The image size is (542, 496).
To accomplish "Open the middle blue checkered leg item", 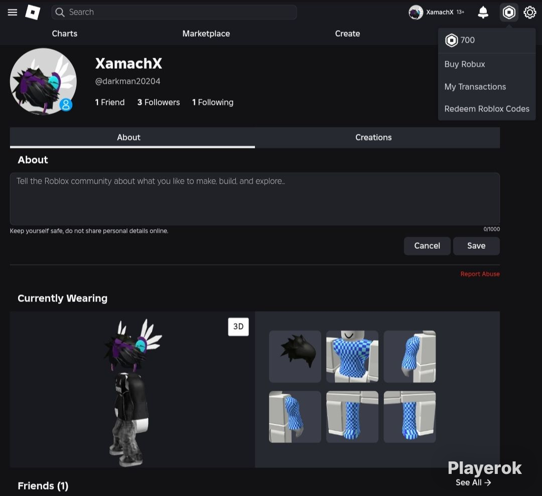I will pos(352,417).
